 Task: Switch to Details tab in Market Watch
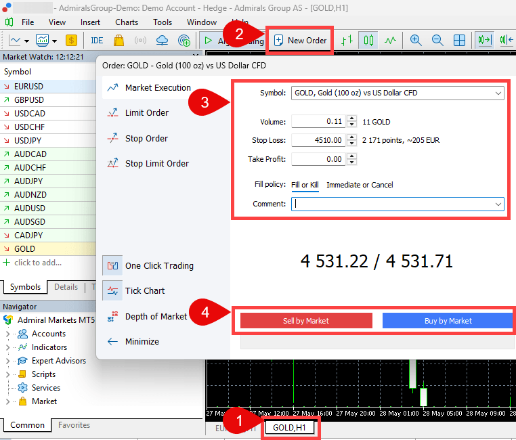[x=66, y=287]
